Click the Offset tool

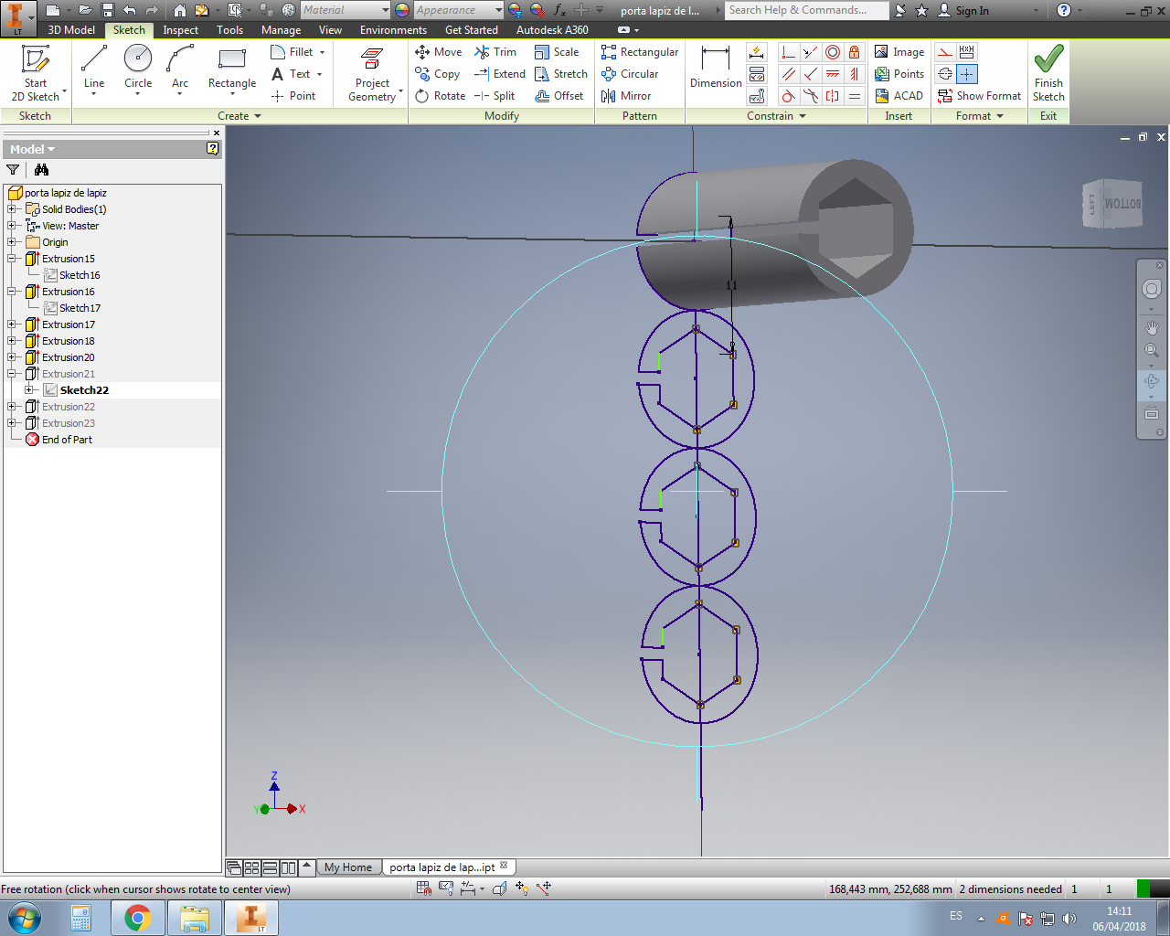(x=558, y=96)
